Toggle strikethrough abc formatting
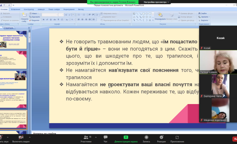Image resolution: width=237 pixels, height=144 pixels. pos(55,19)
